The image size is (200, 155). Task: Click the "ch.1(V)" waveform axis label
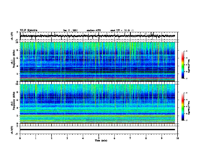click(12, 36)
